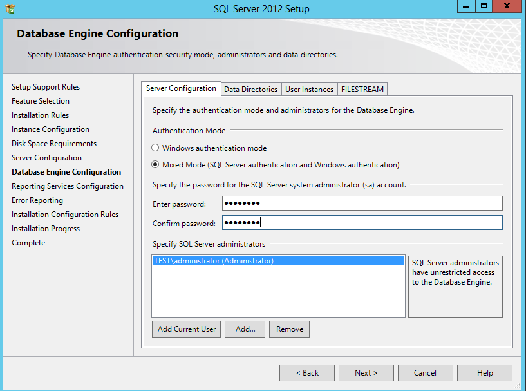
Task: Click the SQL Server setup title bar icon
Action: (10, 8)
